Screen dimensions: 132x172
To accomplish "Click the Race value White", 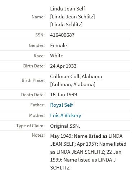I will [x=56, y=56].
